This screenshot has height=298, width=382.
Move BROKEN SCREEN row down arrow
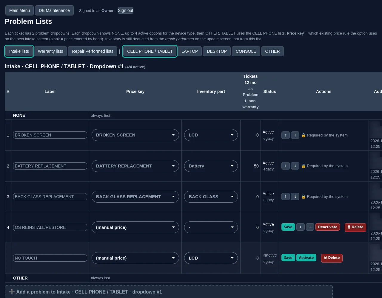coord(295,135)
